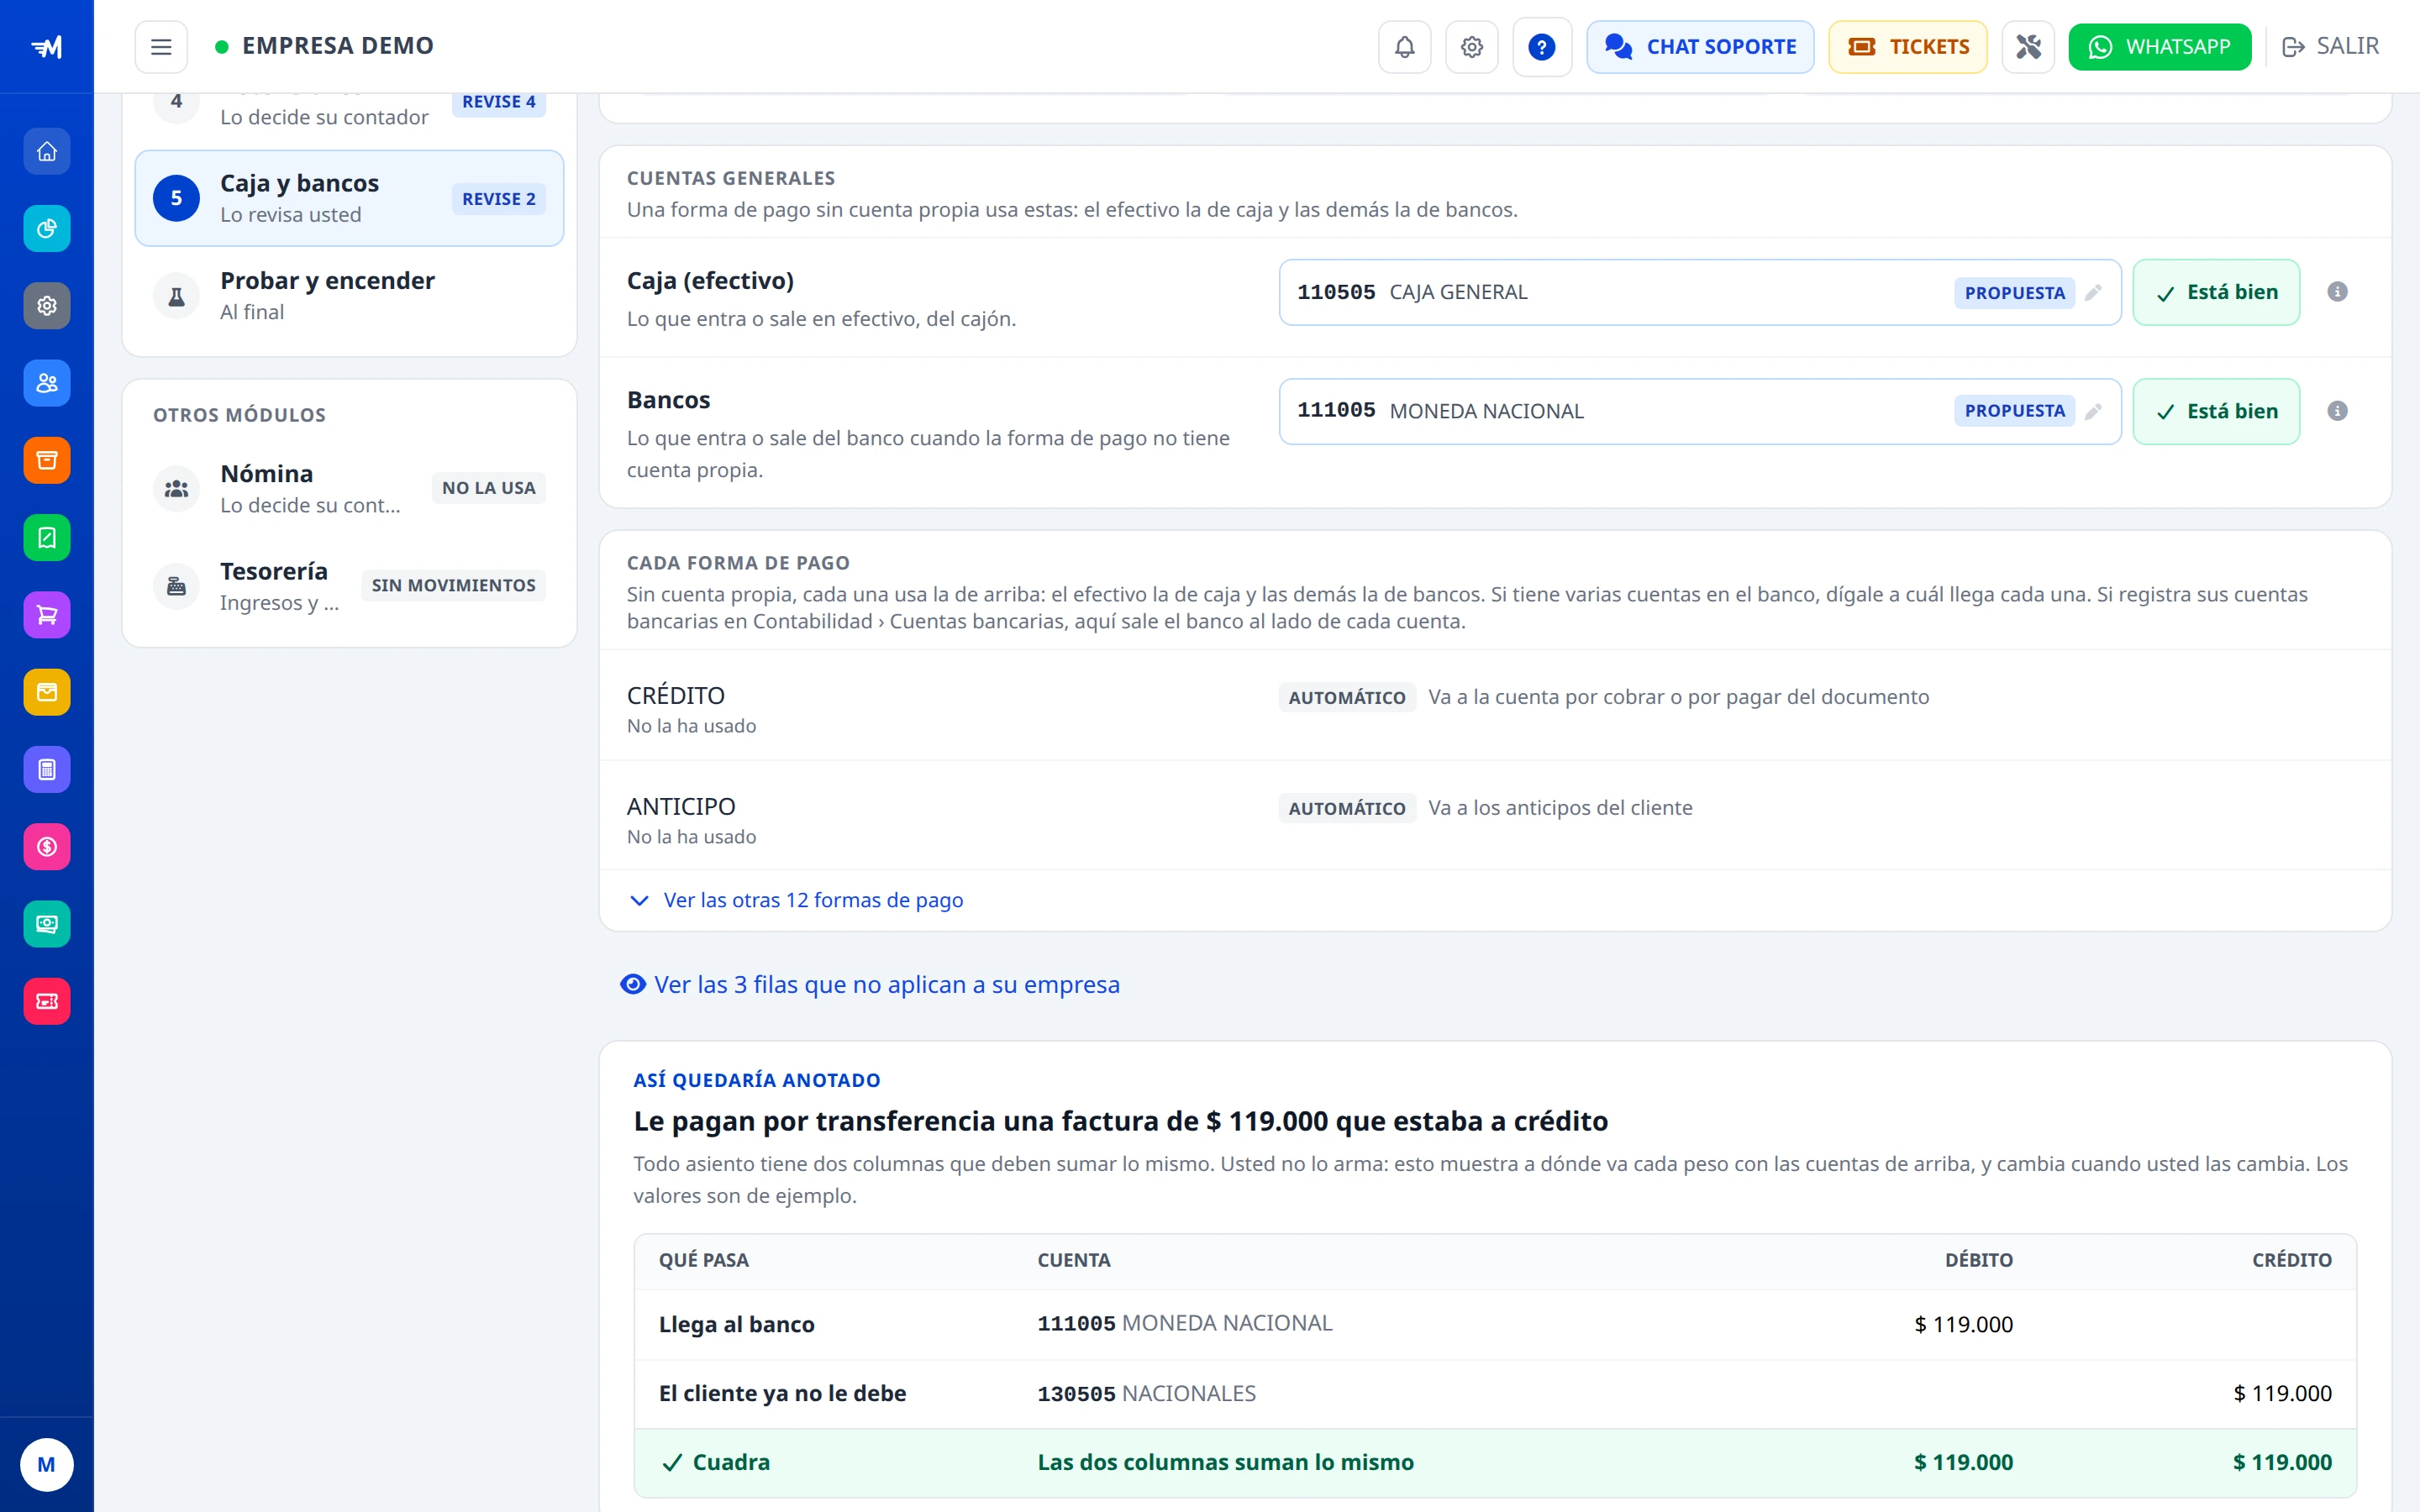Open the home icon in sidebar
Viewport: 2420px width, 1512px height.
[x=47, y=151]
